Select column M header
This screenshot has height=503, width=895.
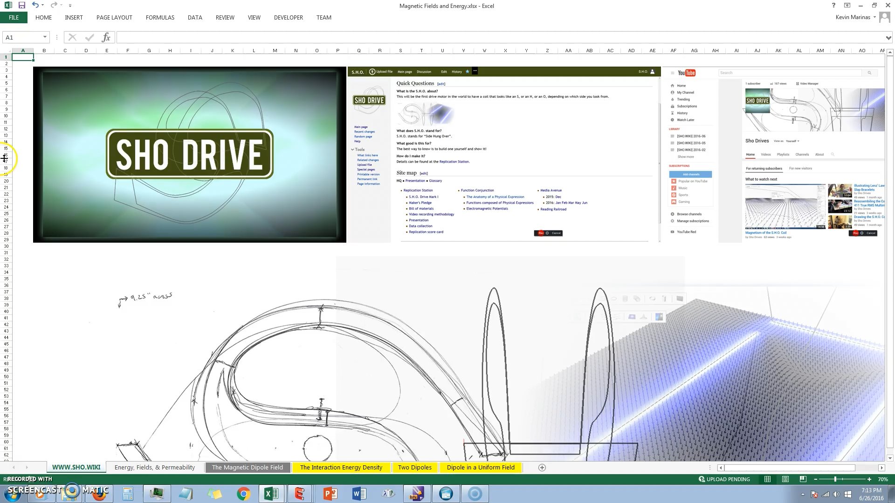point(275,50)
